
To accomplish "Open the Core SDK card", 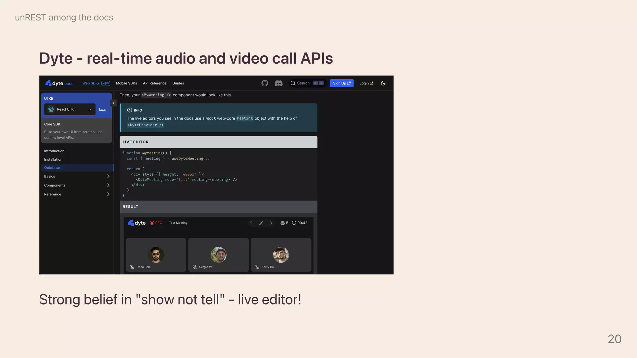I will point(77,131).
